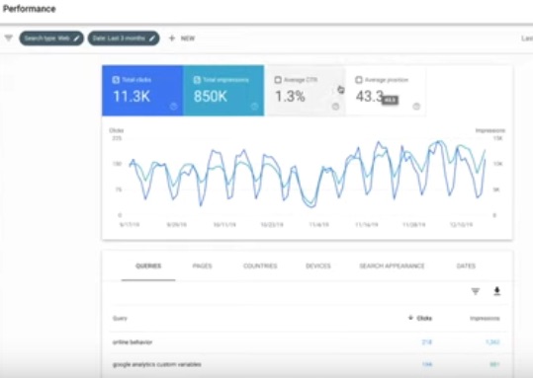Edit the Date: Last 3 months chip
Image resolution: width=533 pixels, height=378 pixels.
pyautogui.click(x=124, y=38)
